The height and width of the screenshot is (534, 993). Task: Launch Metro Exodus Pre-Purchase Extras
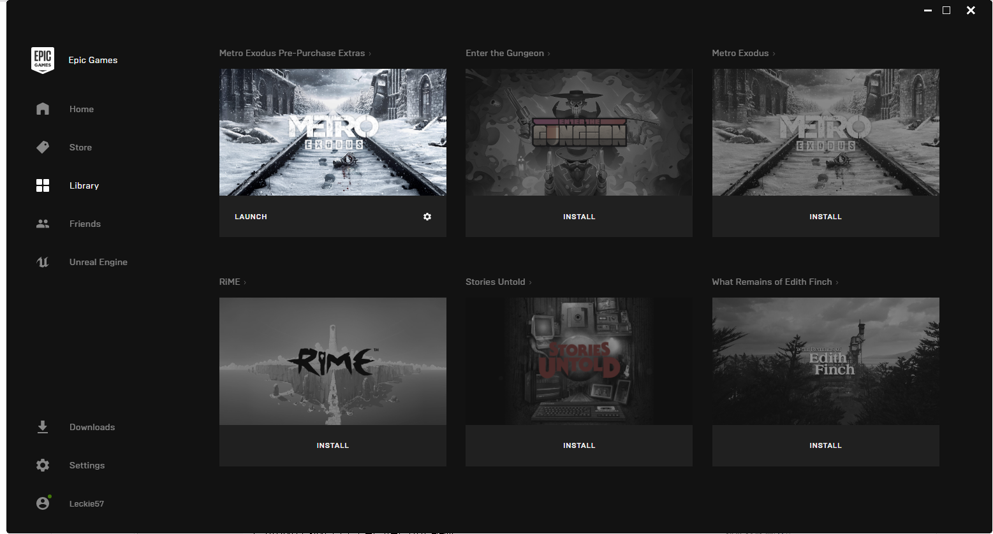251,217
